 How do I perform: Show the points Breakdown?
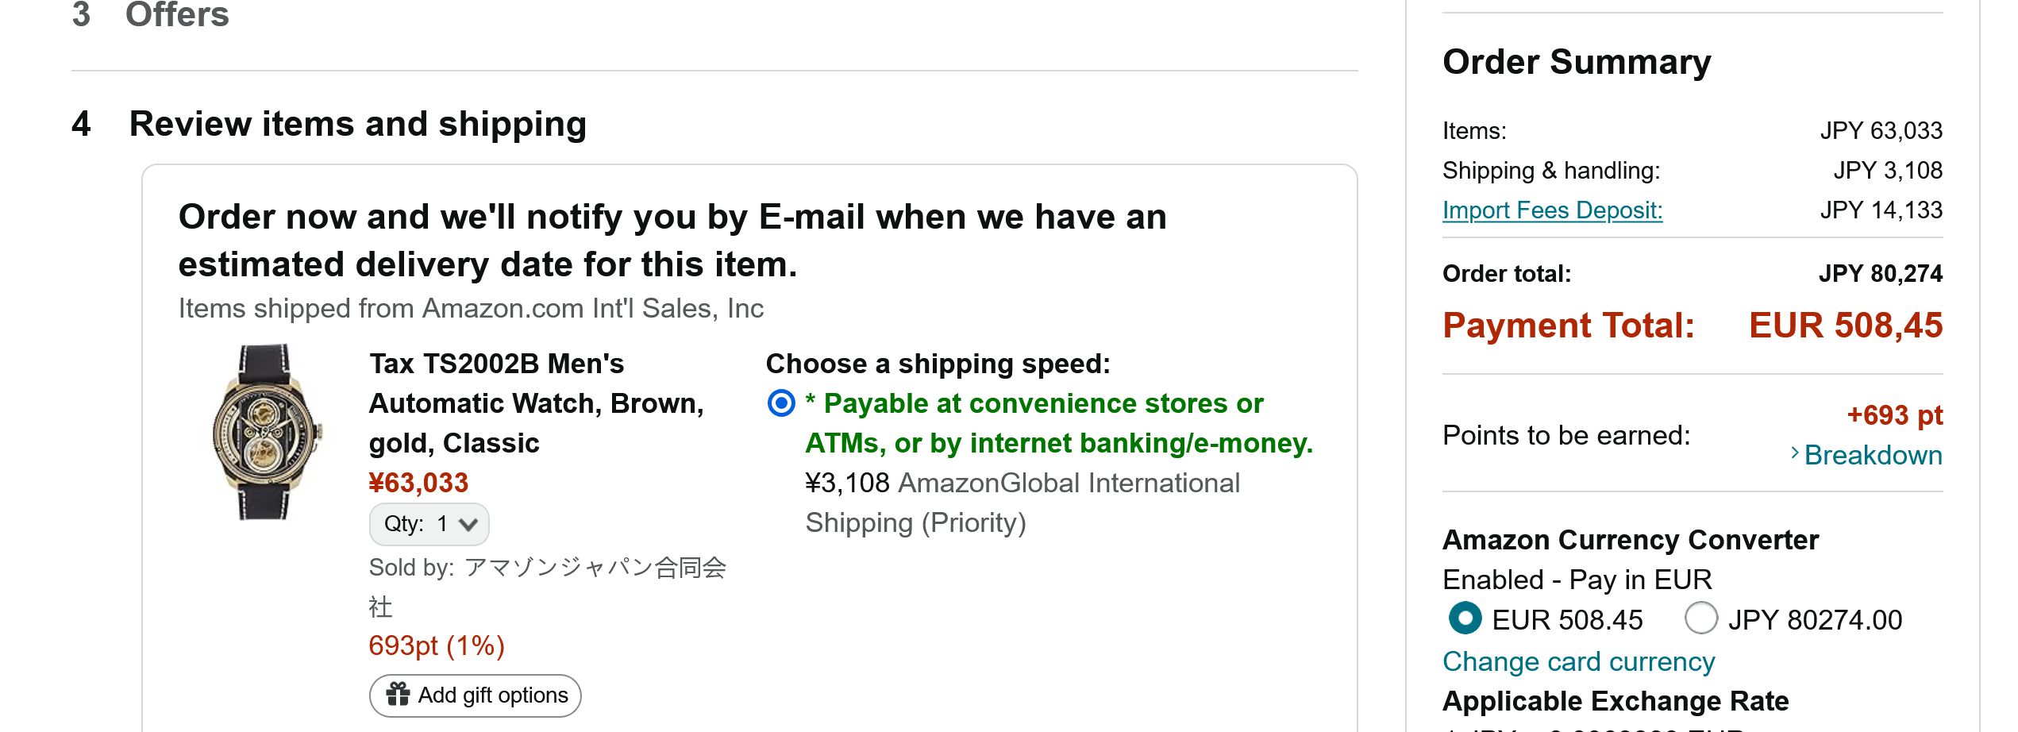pos(1873,455)
